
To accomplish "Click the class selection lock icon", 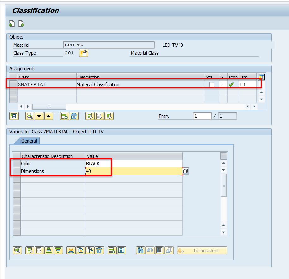I will [83, 53].
